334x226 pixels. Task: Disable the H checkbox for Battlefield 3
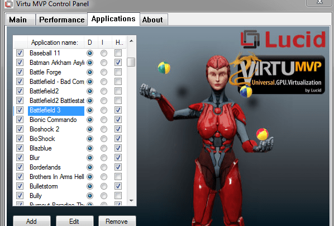(x=118, y=110)
